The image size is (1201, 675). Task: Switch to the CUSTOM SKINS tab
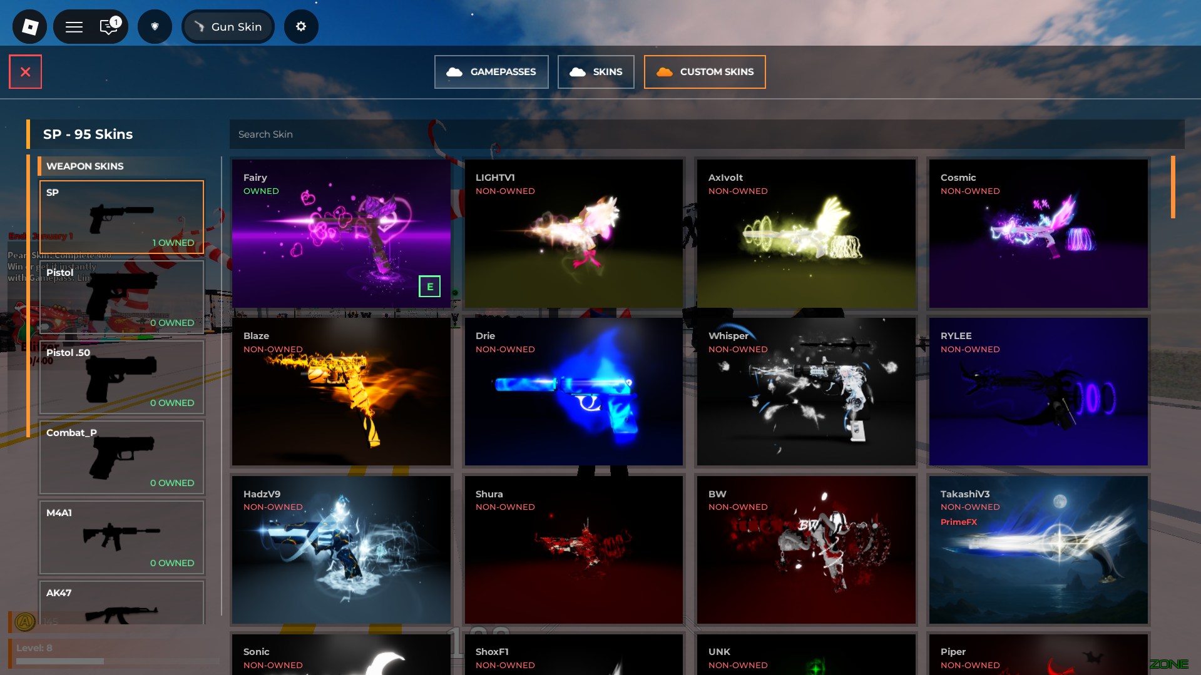click(x=705, y=72)
